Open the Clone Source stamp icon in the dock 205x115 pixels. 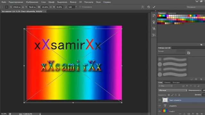[154, 28]
